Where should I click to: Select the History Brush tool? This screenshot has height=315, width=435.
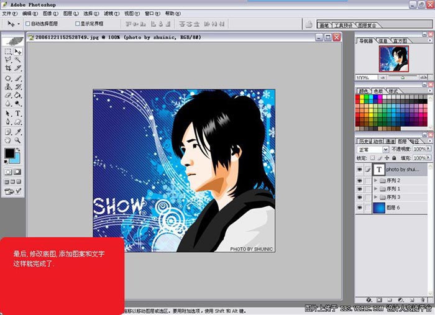[18, 87]
